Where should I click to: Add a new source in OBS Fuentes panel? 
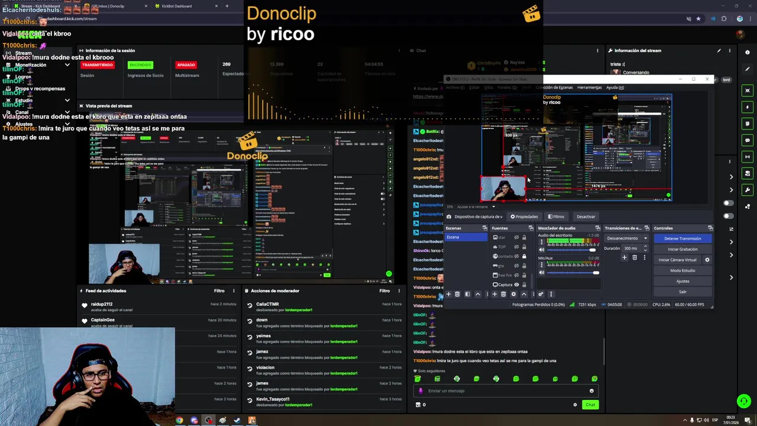click(494, 294)
